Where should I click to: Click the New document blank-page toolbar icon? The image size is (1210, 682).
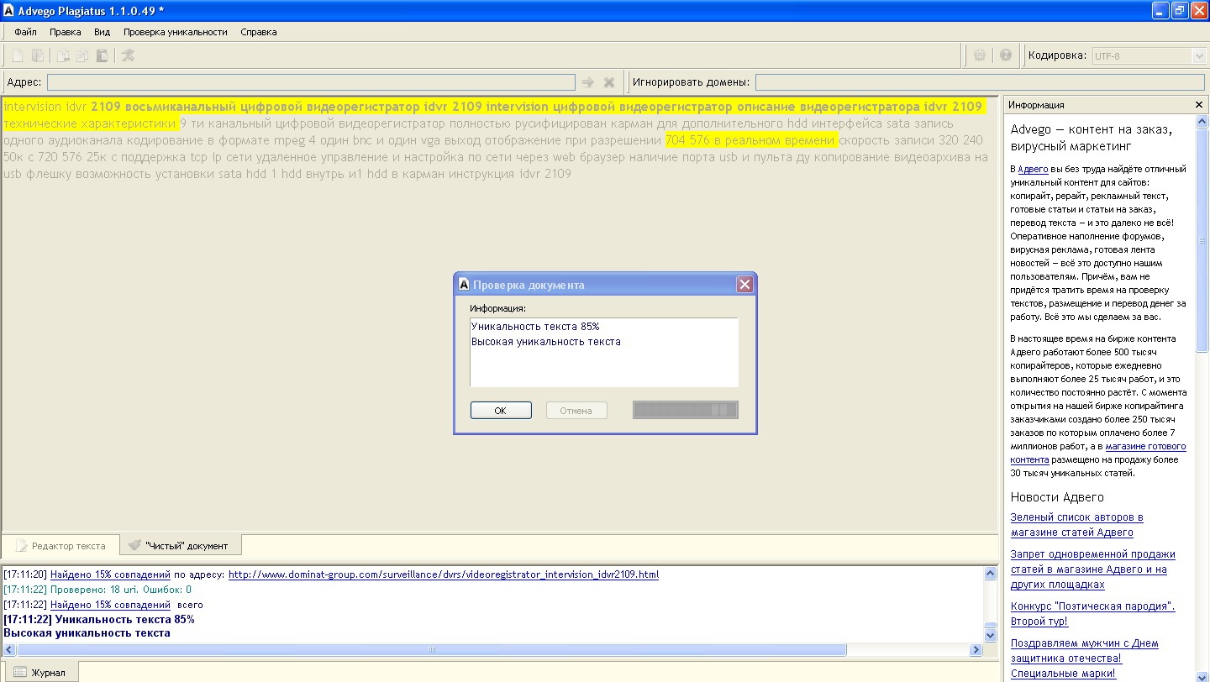[x=18, y=55]
